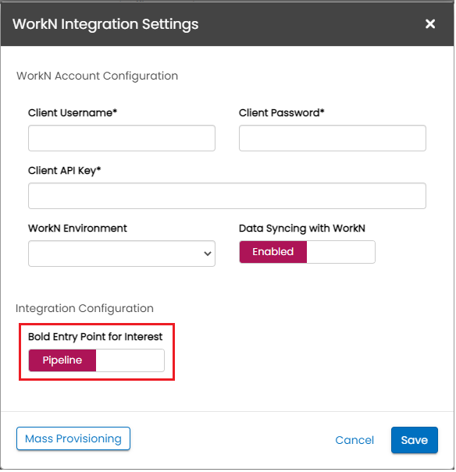Screen dimensions: 456x472
Task: Open Mass Provisioning
Action: tap(73, 438)
